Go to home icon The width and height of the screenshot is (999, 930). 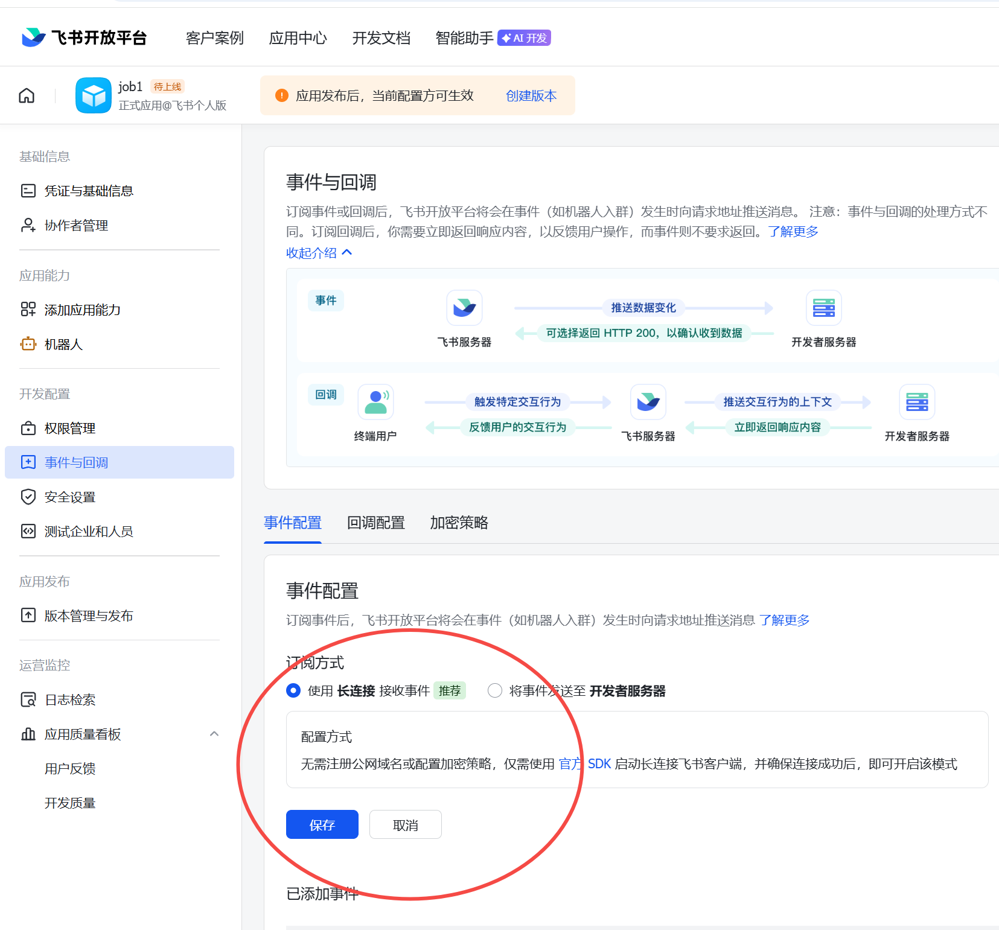click(27, 95)
